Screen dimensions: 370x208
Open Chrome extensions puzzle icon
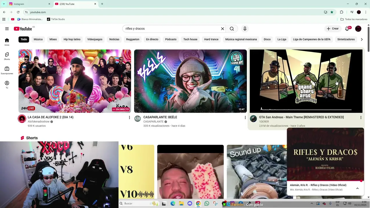pos(341,12)
